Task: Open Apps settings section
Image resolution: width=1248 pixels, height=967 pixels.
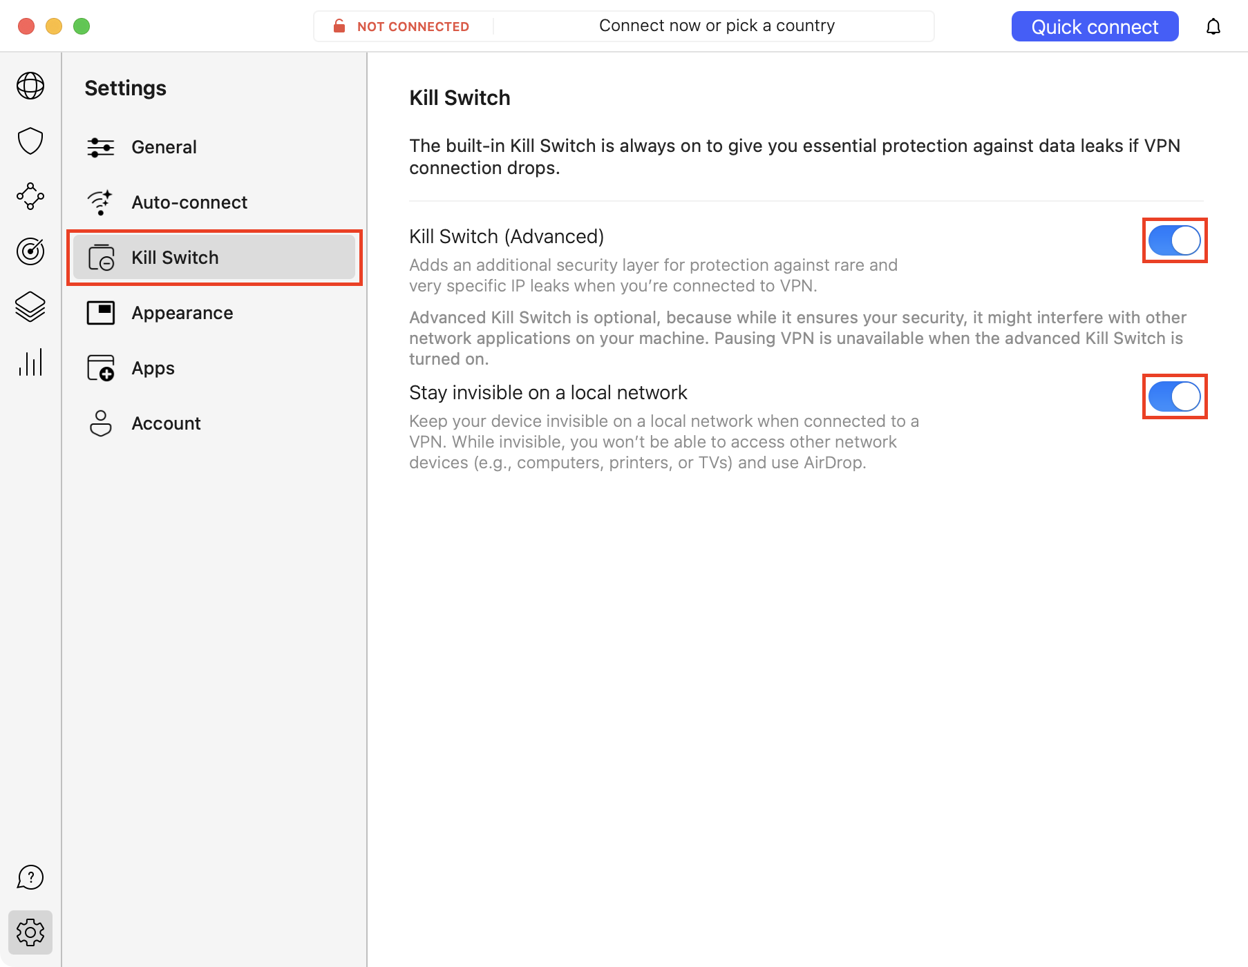Action: (153, 368)
